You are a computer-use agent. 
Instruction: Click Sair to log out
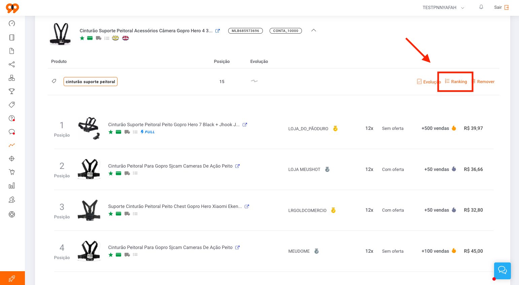pyautogui.click(x=501, y=7)
